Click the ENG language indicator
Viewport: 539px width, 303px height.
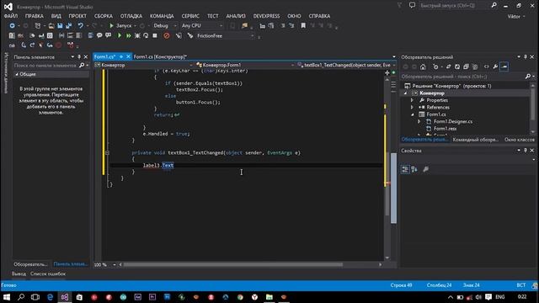500,297
